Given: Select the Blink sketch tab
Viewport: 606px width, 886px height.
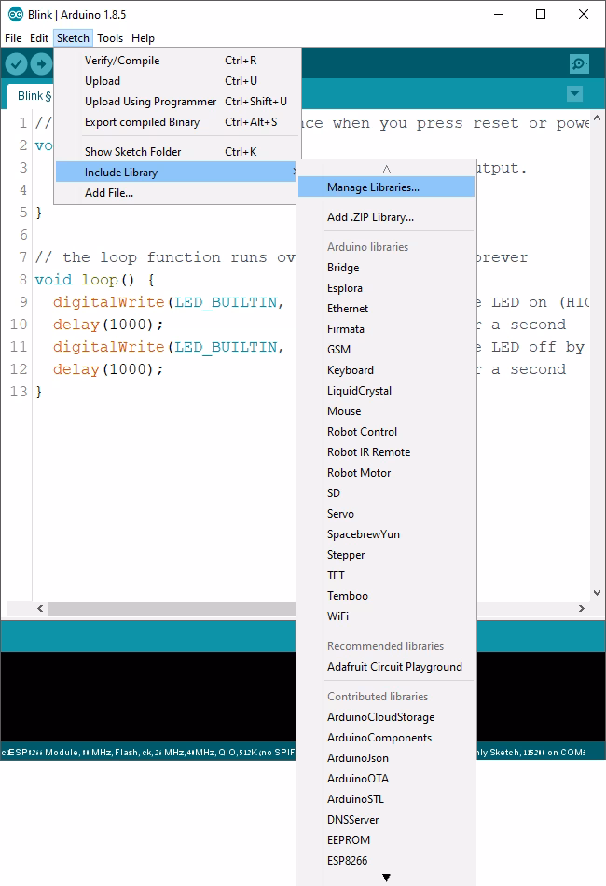Looking at the screenshot, I should click(x=32, y=95).
